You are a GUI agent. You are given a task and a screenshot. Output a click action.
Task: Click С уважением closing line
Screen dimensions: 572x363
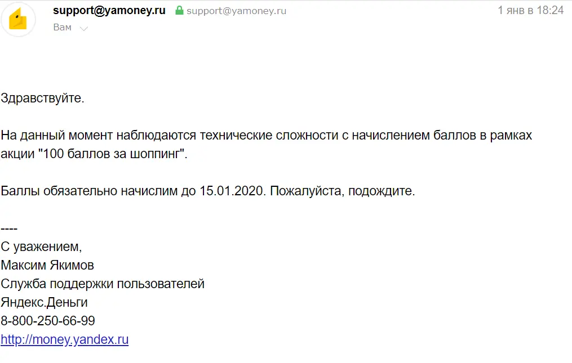[x=41, y=247]
